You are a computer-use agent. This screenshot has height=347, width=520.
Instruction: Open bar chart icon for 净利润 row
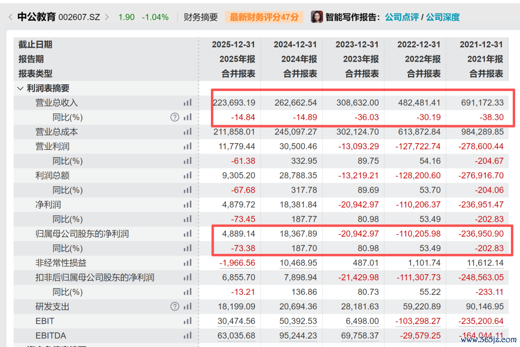(x=188, y=204)
